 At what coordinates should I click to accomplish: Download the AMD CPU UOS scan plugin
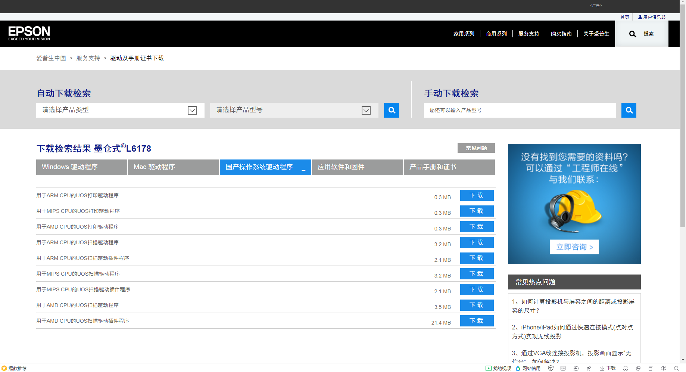[477, 321]
